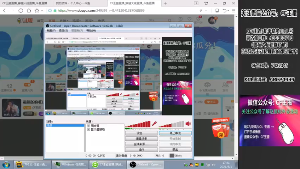
Task: Click the lightning speed-mode icon in the address bar
Action: point(201,11)
